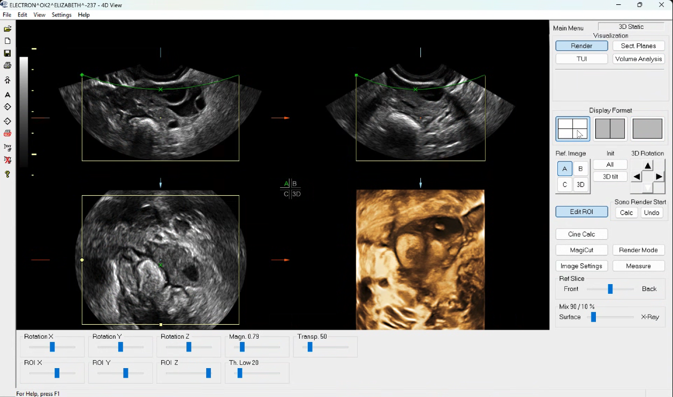The width and height of the screenshot is (673, 397).
Task: Open help with the question mark icon
Action: 7,174
